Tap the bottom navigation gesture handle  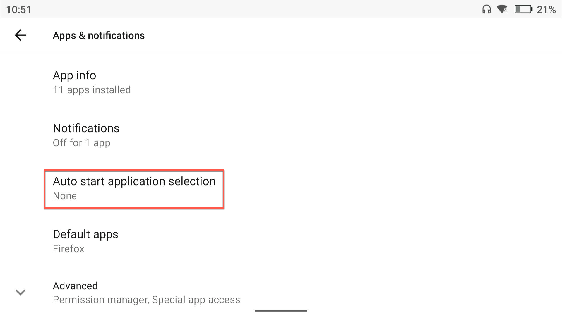[x=281, y=310]
